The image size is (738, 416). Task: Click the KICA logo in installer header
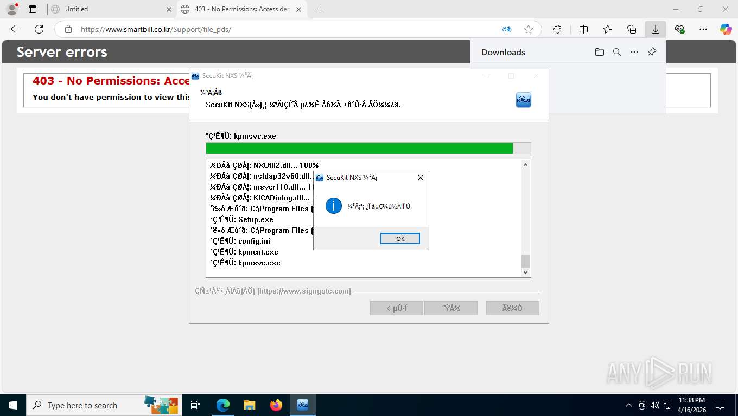coord(523,100)
